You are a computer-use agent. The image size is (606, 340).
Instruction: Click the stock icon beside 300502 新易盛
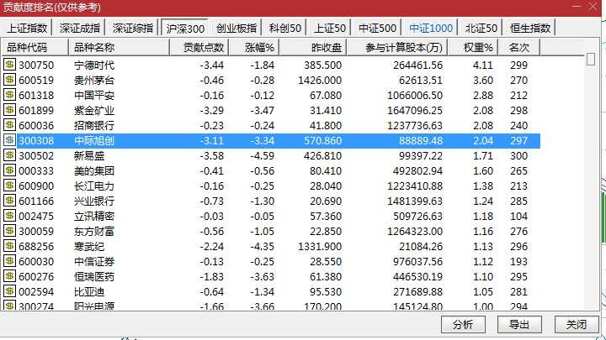click(x=9, y=155)
